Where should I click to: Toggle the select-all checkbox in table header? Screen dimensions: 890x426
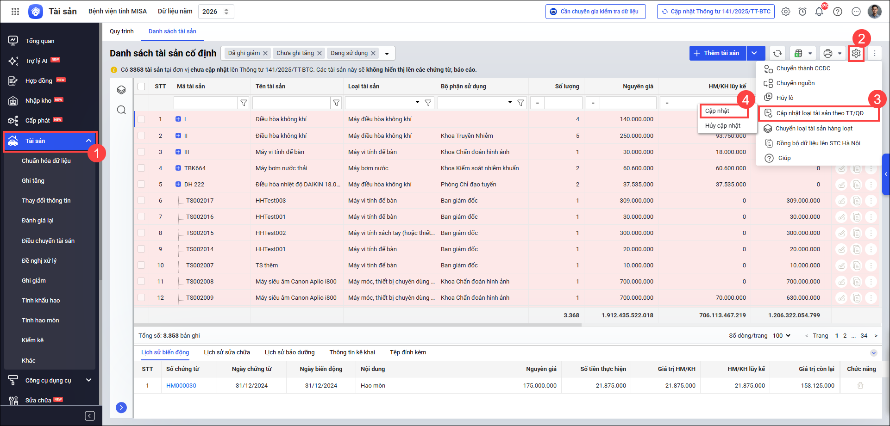141,86
